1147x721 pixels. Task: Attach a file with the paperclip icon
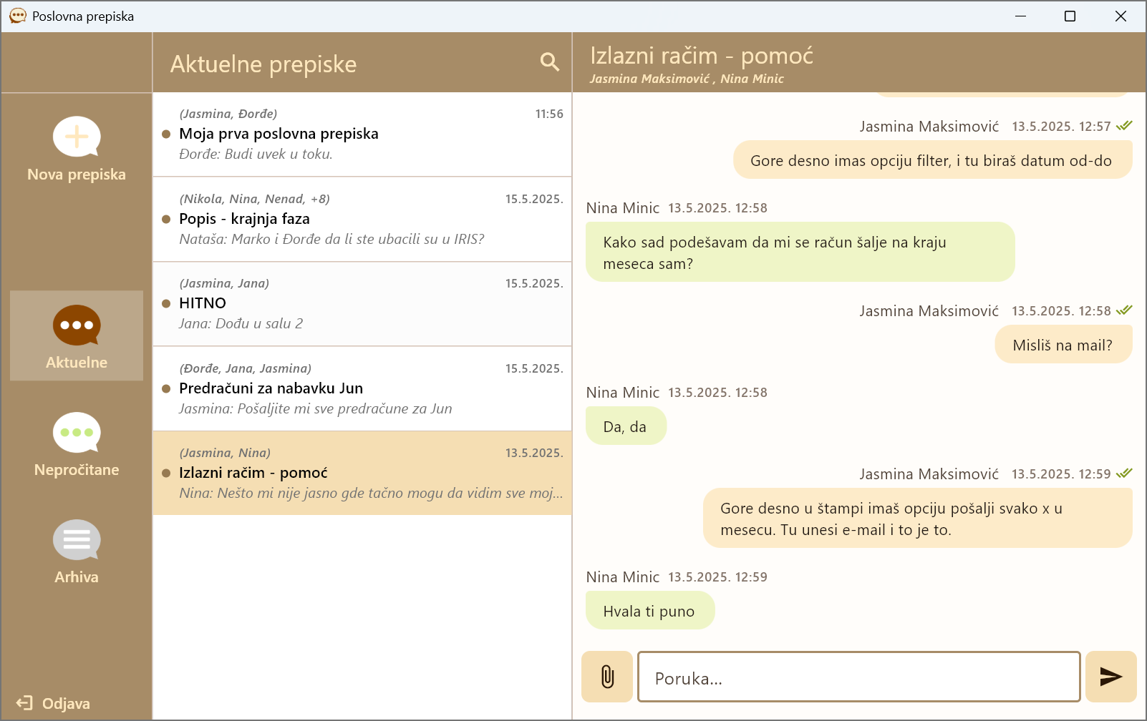[x=607, y=677]
